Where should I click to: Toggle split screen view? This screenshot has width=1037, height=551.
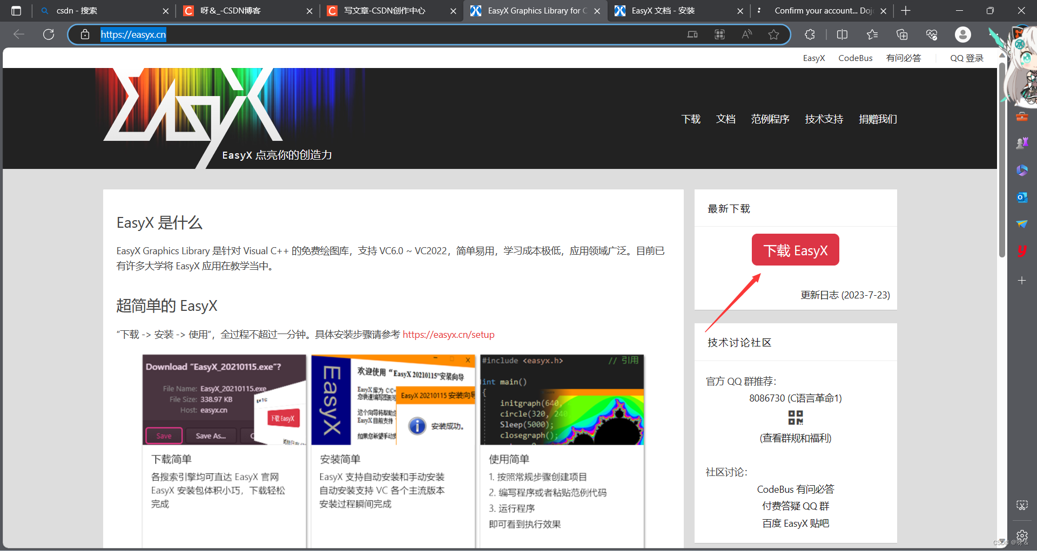[x=843, y=35]
